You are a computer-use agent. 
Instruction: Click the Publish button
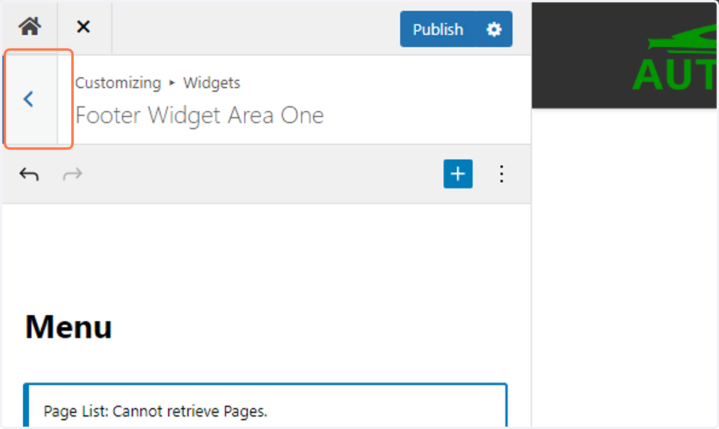click(x=438, y=29)
